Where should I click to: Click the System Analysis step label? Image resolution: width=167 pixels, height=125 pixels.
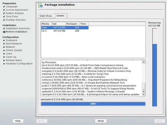click(15, 13)
